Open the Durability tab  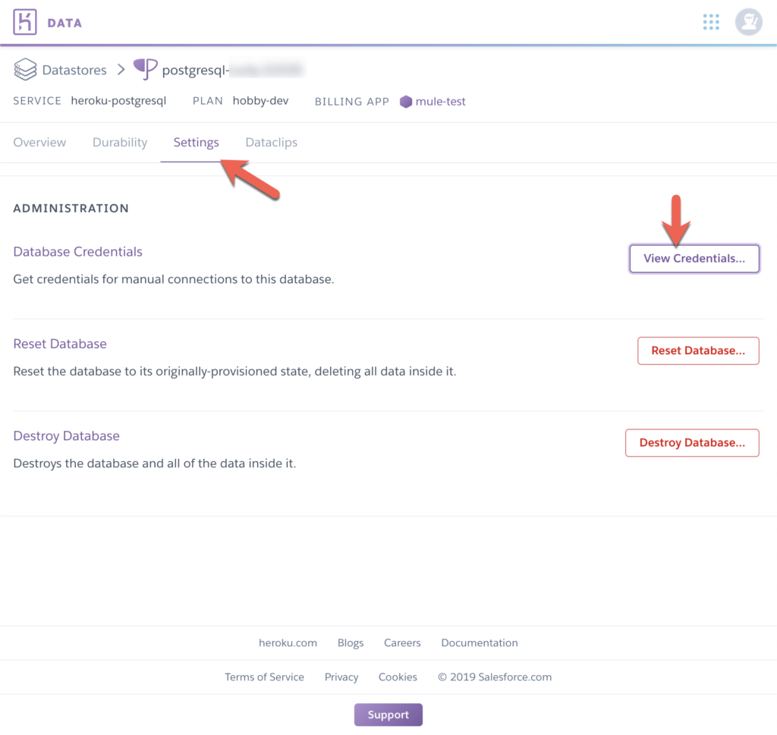(120, 143)
